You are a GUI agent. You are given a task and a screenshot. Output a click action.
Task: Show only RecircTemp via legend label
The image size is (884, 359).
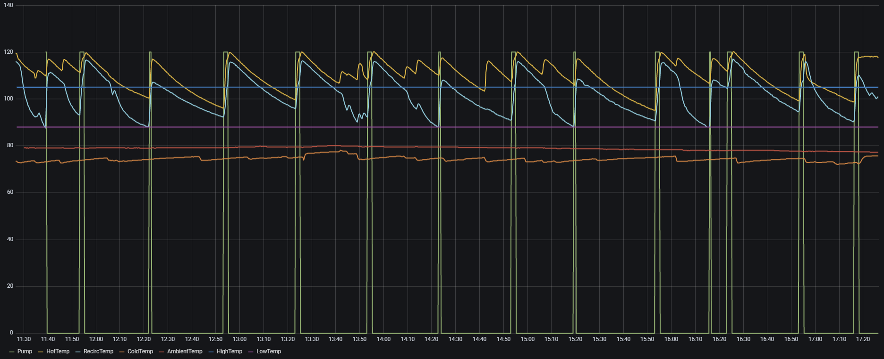98,351
